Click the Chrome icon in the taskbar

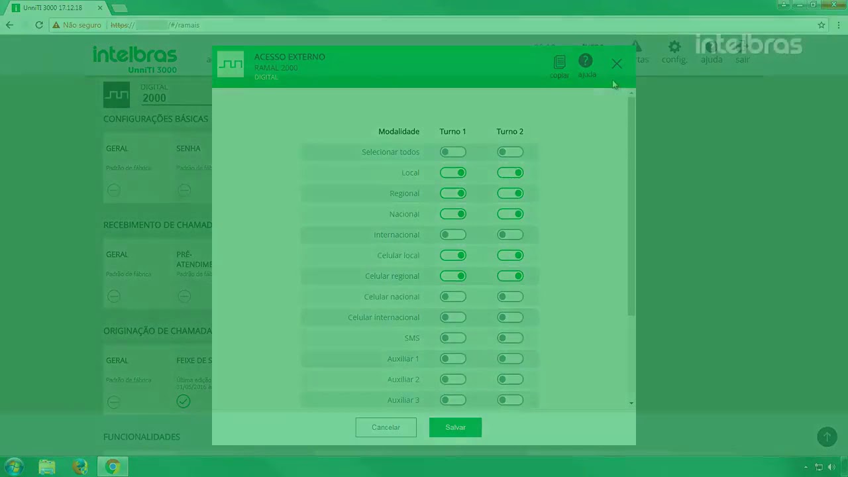[113, 467]
